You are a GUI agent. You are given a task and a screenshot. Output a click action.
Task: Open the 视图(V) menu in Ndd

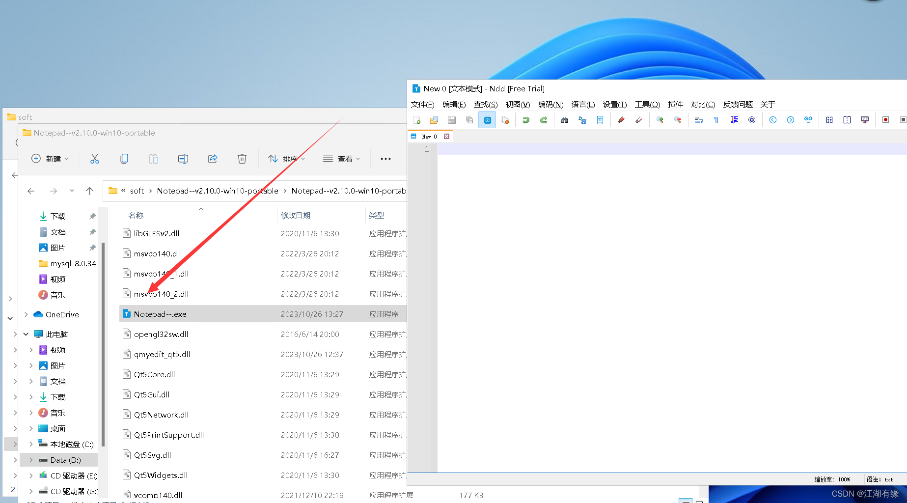coord(518,104)
